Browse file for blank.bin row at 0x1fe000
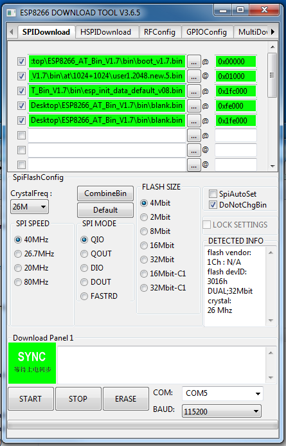Viewport: 286px width, 446px height. tap(194, 121)
